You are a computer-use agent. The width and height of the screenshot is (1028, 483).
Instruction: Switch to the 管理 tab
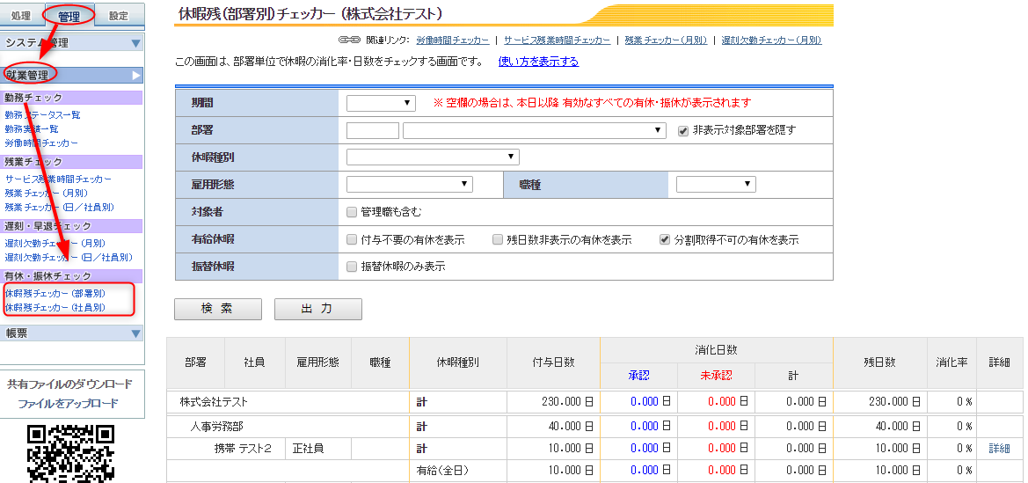[x=69, y=16]
